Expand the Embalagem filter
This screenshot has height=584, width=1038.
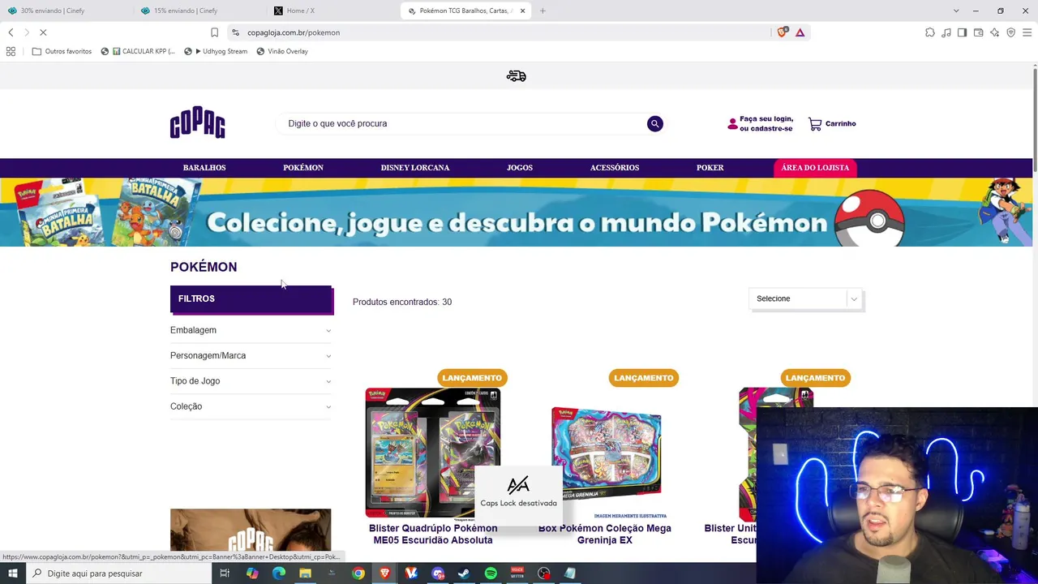(251, 330)
